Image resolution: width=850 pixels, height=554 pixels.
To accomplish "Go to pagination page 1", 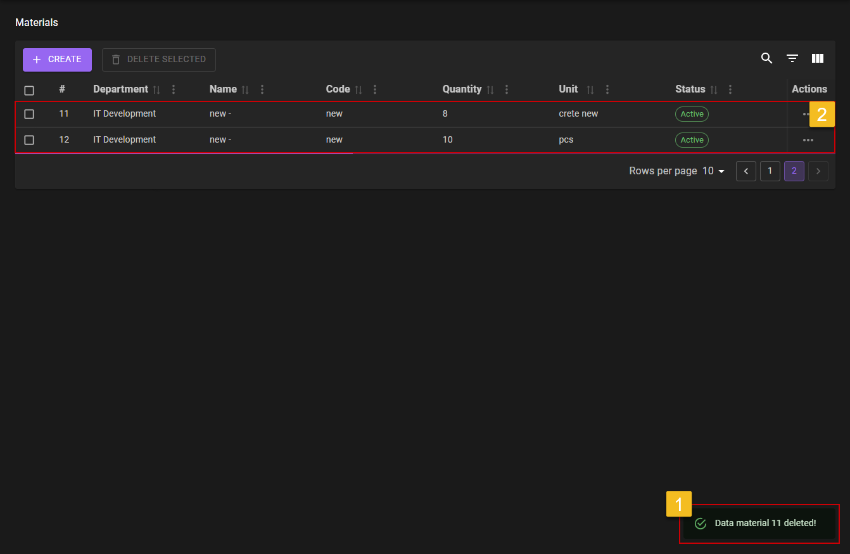I will (x=770, y=171).
